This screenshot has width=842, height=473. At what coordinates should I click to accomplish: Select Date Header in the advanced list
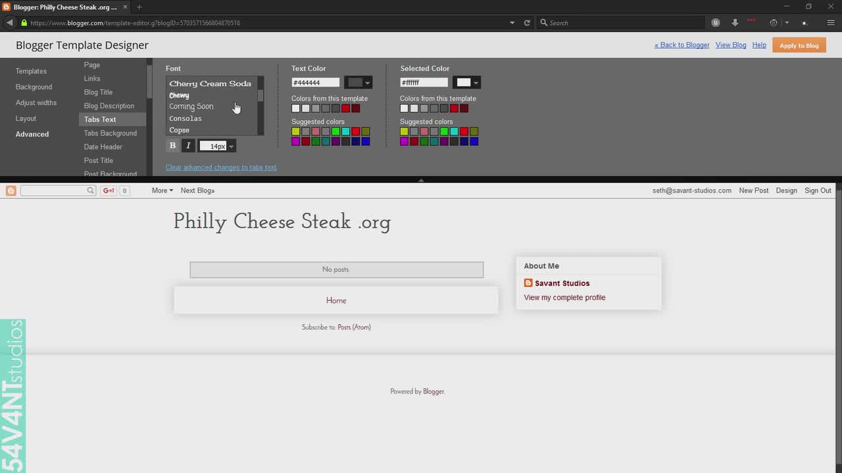tap(103, 146)
